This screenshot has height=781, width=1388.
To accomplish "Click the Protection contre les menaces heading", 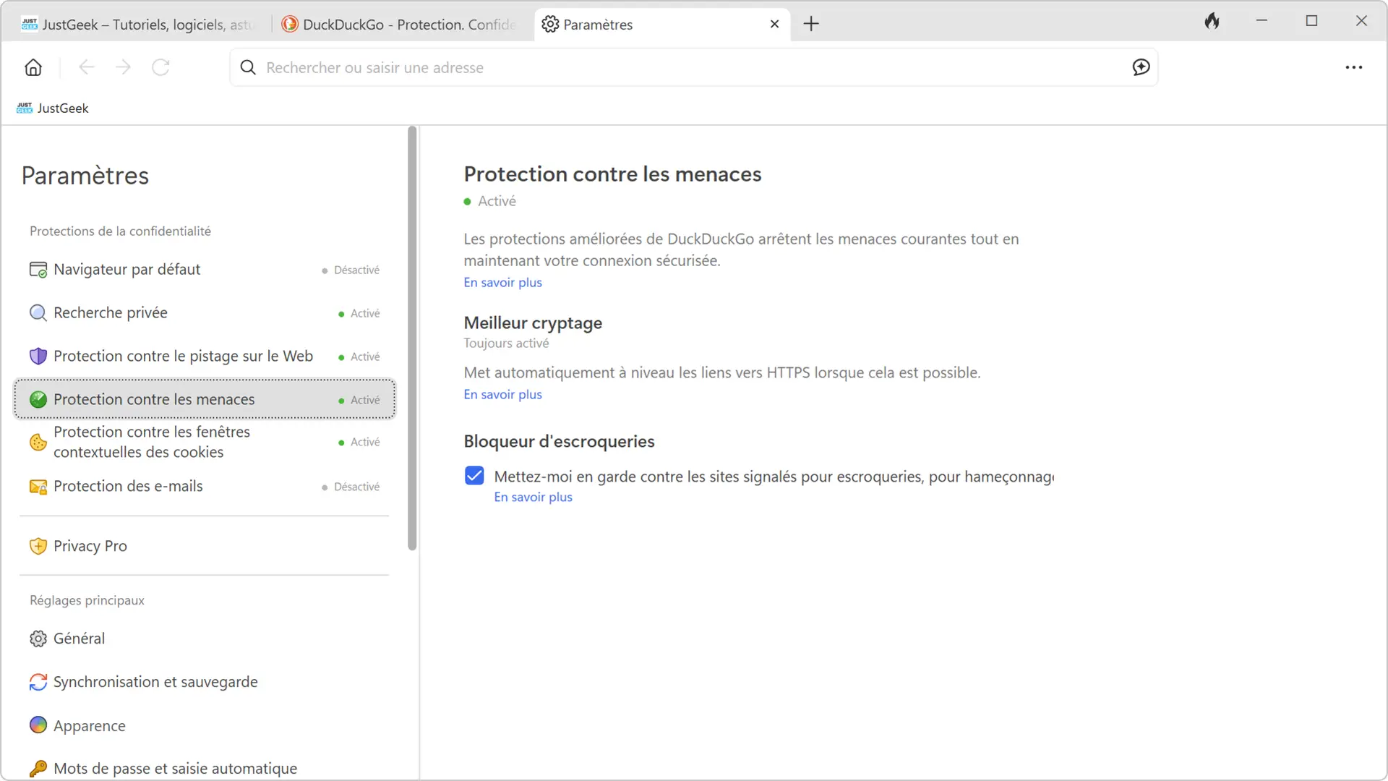I will 612,174.
